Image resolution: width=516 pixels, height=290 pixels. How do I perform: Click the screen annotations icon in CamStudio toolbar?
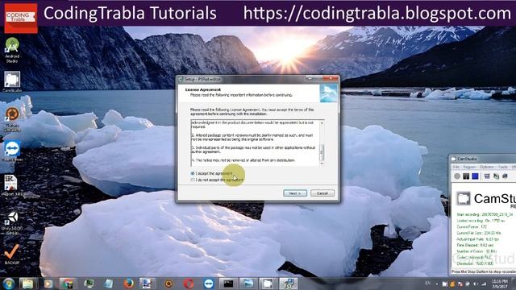point(505,176)
